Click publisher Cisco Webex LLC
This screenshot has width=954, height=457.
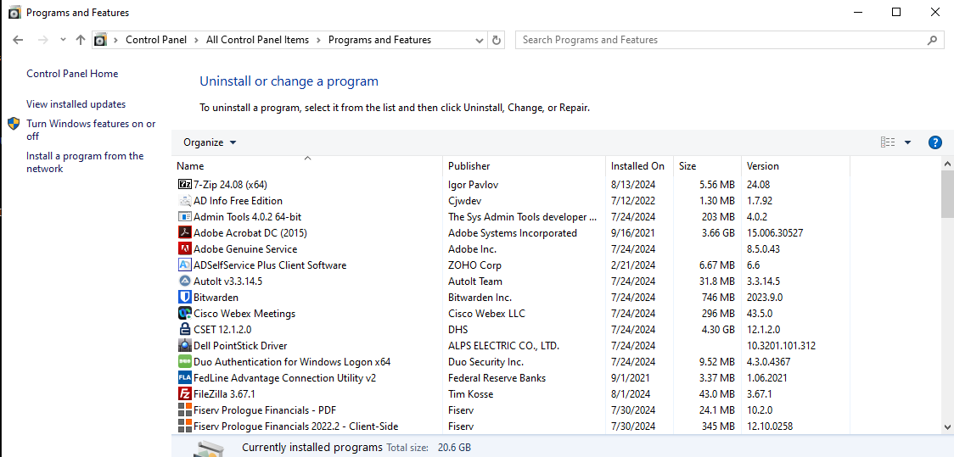[x=486, y=314]
